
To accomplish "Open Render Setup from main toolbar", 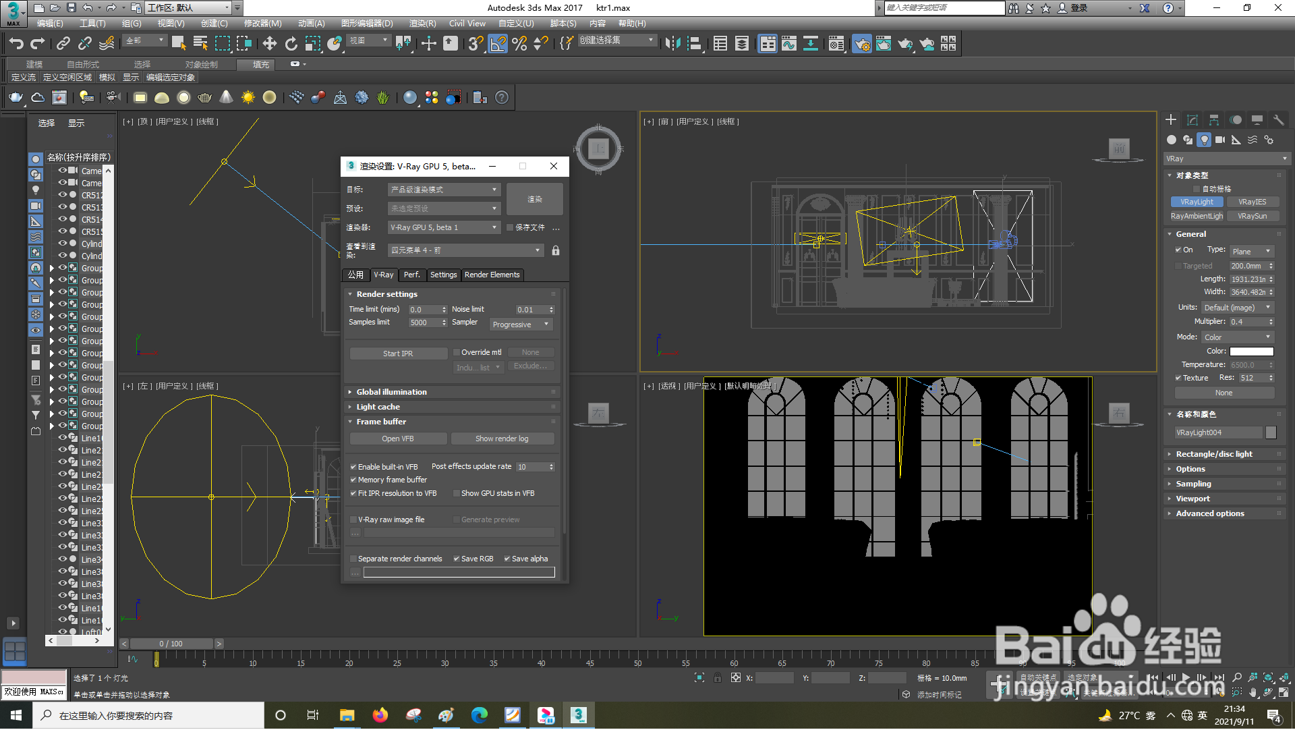I will click(x=862, y=44).
